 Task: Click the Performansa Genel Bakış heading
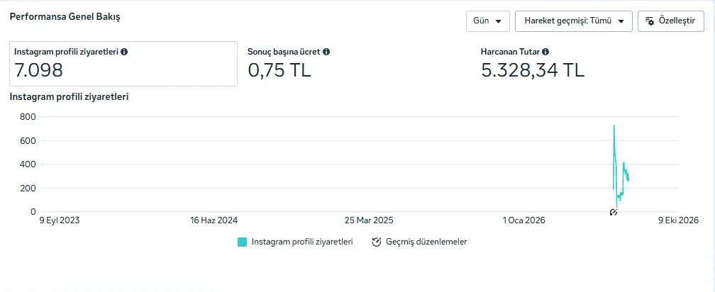coord(65,17)
